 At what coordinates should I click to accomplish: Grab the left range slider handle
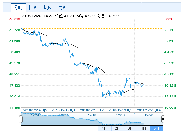click(x=21, y=119)
